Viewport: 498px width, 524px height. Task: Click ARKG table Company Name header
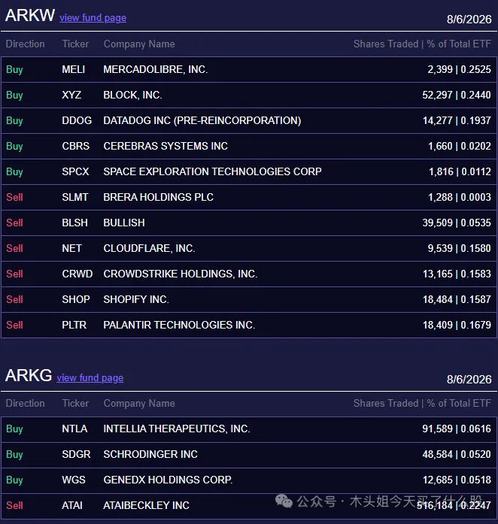pyautogui.click(x=139, y=404)
